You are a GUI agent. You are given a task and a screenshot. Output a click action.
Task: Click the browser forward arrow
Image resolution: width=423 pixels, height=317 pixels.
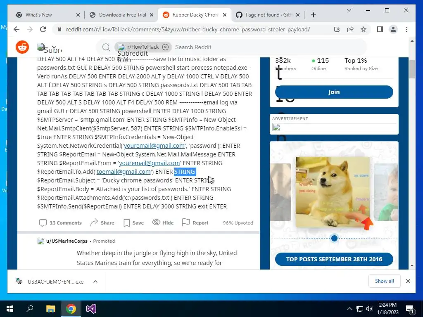(30, 29)
